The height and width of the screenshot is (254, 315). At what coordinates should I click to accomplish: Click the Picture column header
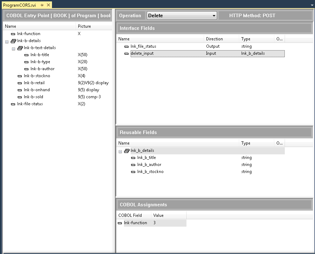pos(84,26)
